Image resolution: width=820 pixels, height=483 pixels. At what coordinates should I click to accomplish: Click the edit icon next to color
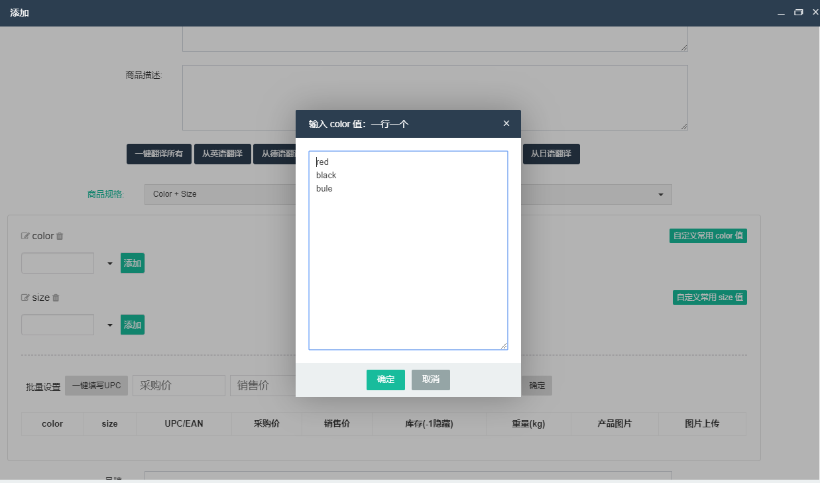pyautogui.click(x=25, y=236)
